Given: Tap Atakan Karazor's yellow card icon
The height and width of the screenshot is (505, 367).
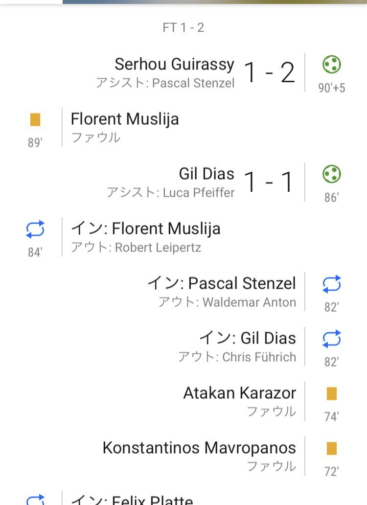Looking at the screenshot, I should tap(332, 394).
